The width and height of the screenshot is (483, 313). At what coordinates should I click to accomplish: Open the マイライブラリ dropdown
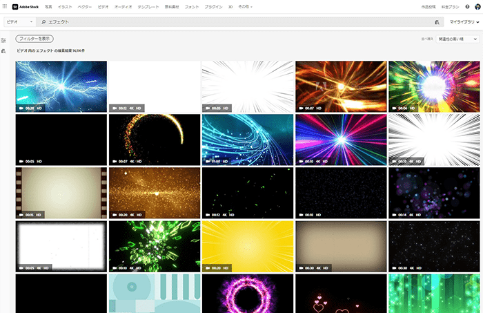[x=464, y=22]
